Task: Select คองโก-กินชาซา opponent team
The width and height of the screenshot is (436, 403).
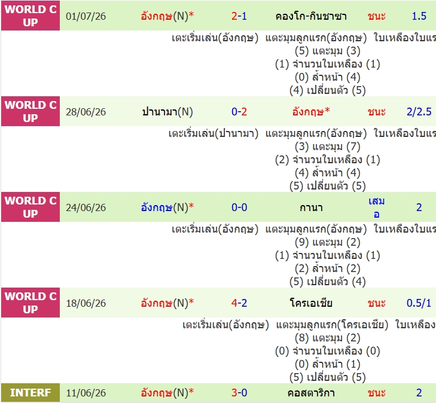Action: tap(311, 16)
